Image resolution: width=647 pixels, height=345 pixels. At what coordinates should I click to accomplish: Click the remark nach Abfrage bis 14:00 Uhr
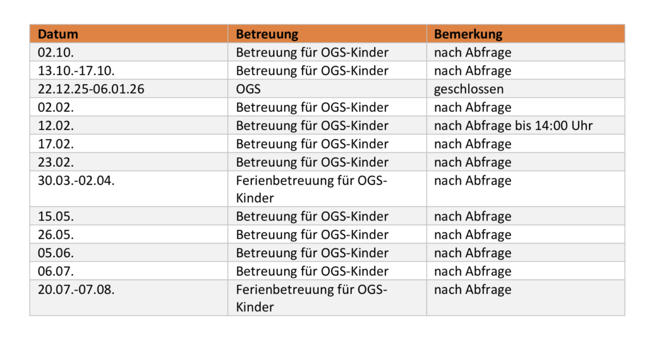pos(513,126)
